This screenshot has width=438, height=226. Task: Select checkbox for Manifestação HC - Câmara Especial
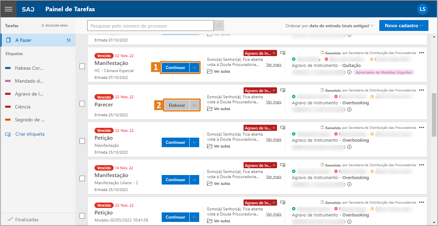[82, 66]
